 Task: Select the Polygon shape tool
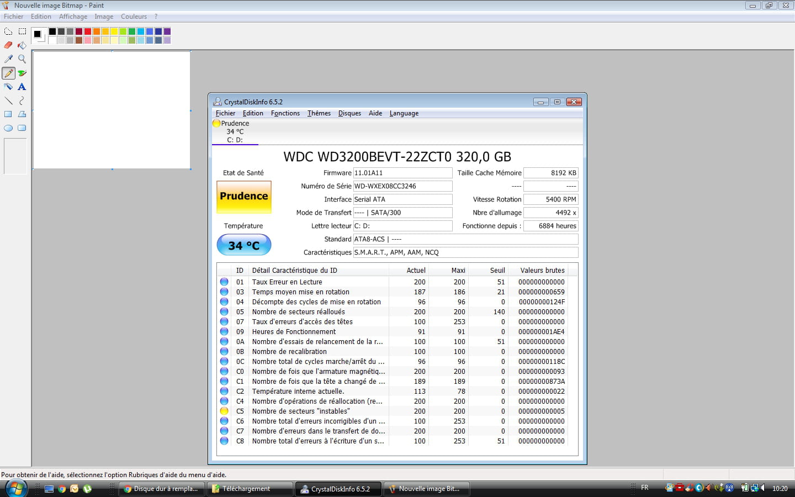[x=22, y=114]
